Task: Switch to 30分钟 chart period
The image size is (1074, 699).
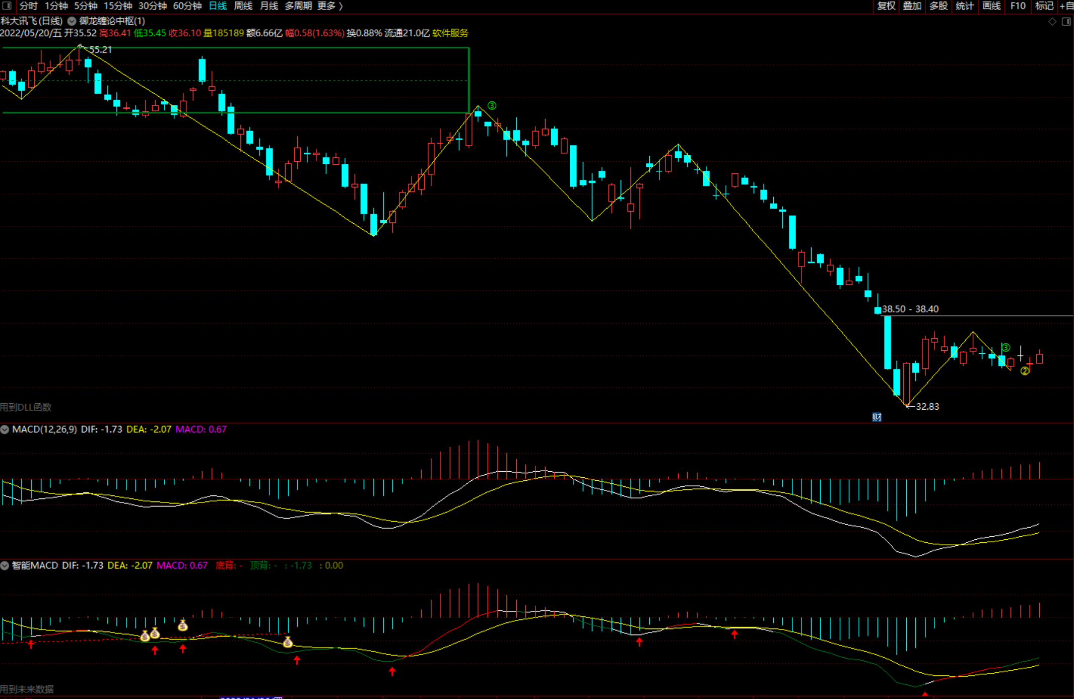Action: point(152,6)
